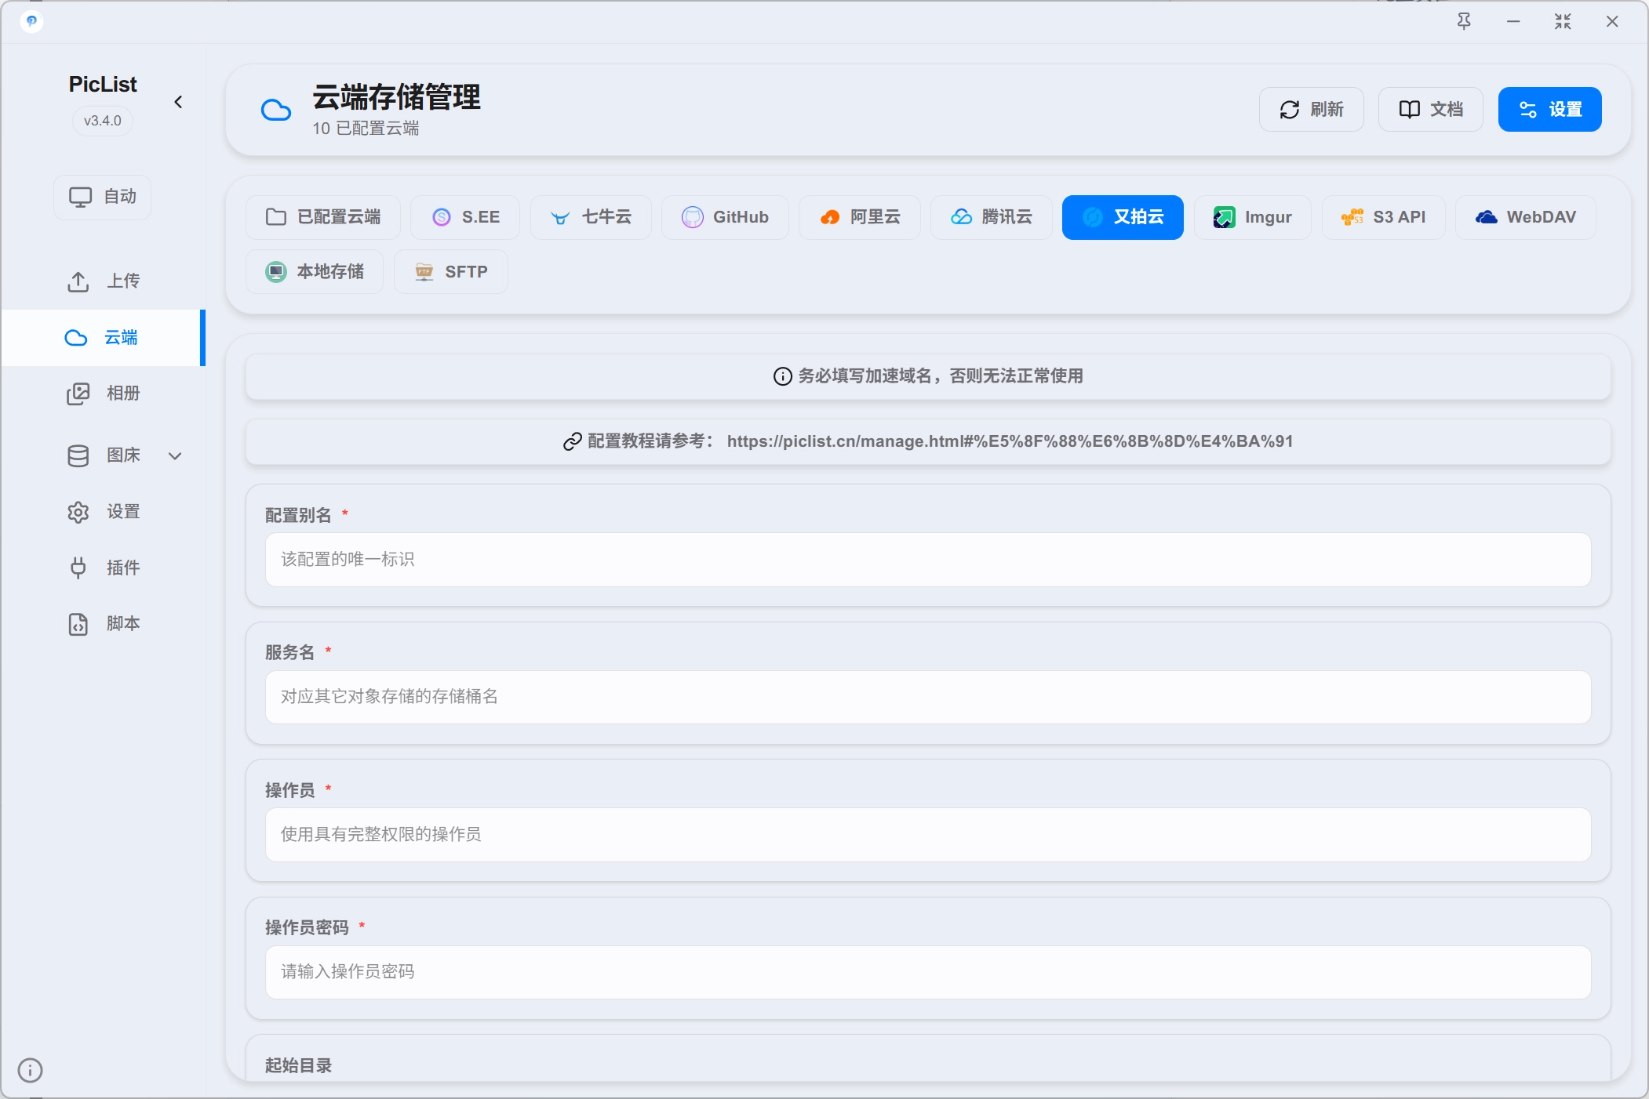Click the 脚本 script file icon

coord(78,624)
